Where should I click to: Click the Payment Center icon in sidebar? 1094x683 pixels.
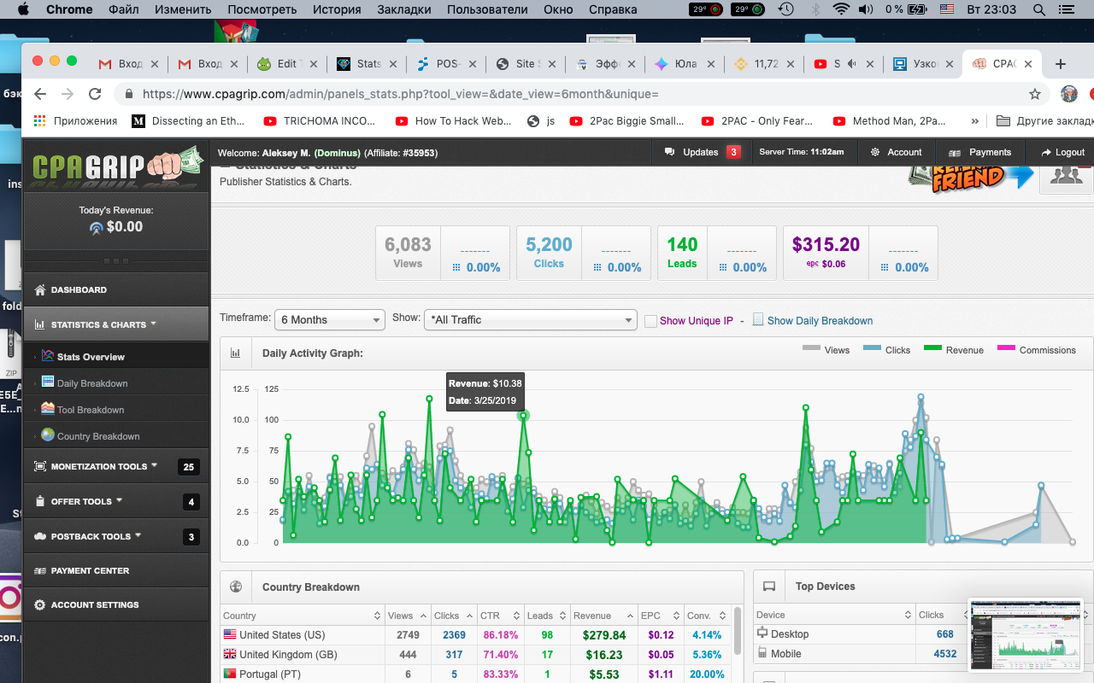pyautogui.click(x=40, y=571)
